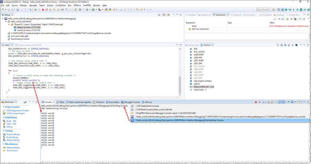Open Display Selected Console dropdown arrow
The width and height of the screenshot is (311, 164).
coord(295,102)
